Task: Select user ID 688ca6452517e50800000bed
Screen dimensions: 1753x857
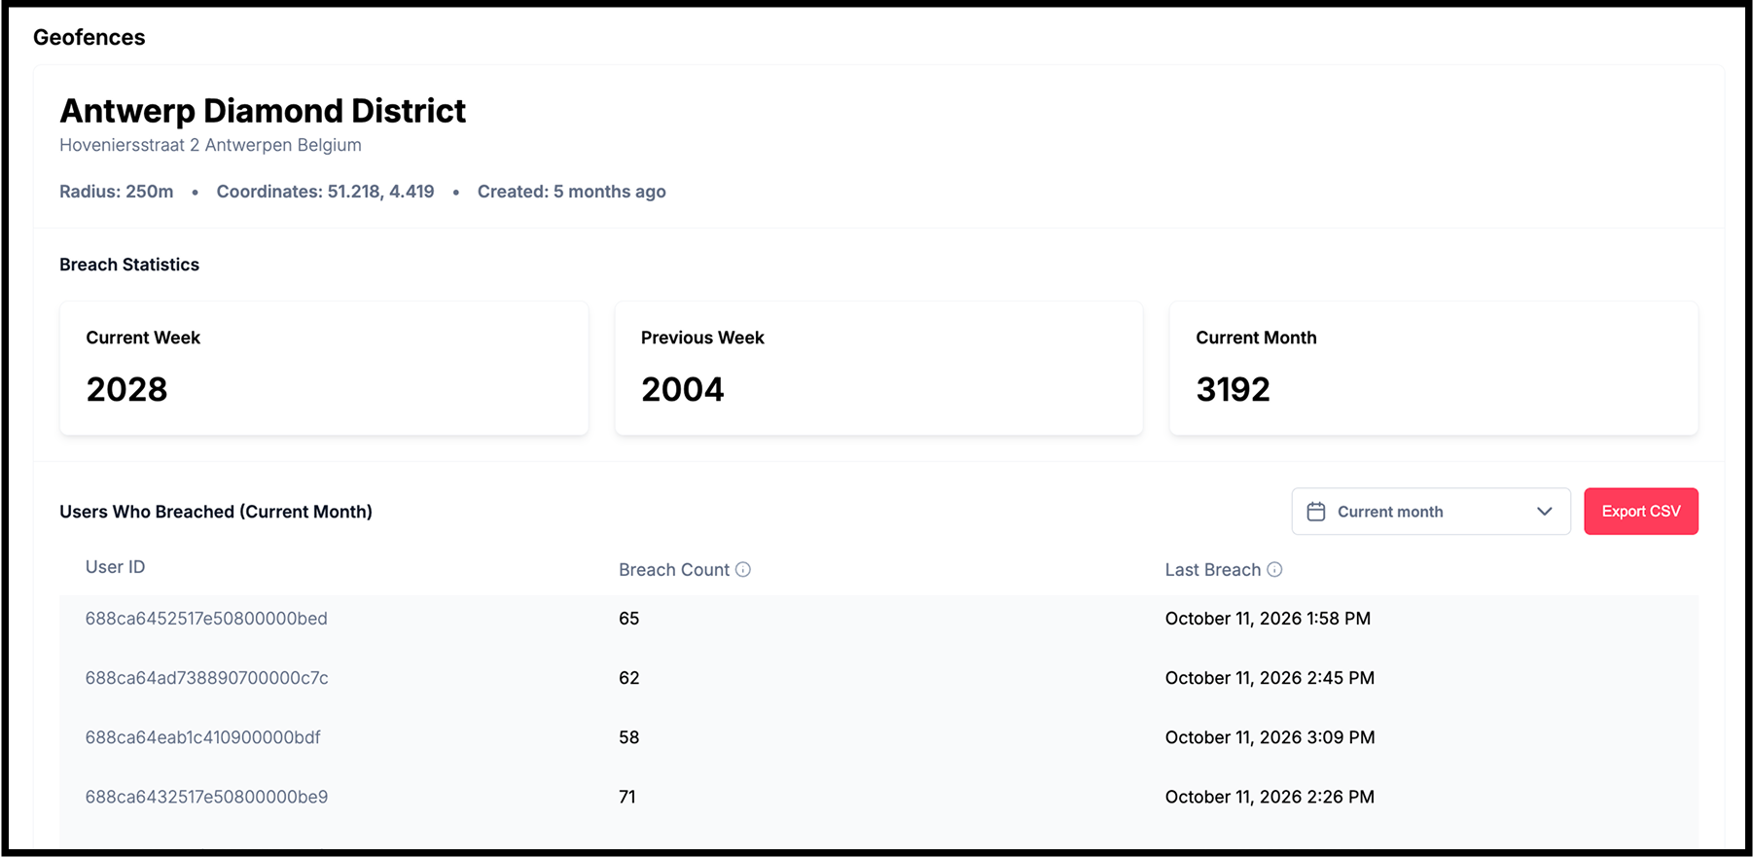Action: [x=206, y=619]
